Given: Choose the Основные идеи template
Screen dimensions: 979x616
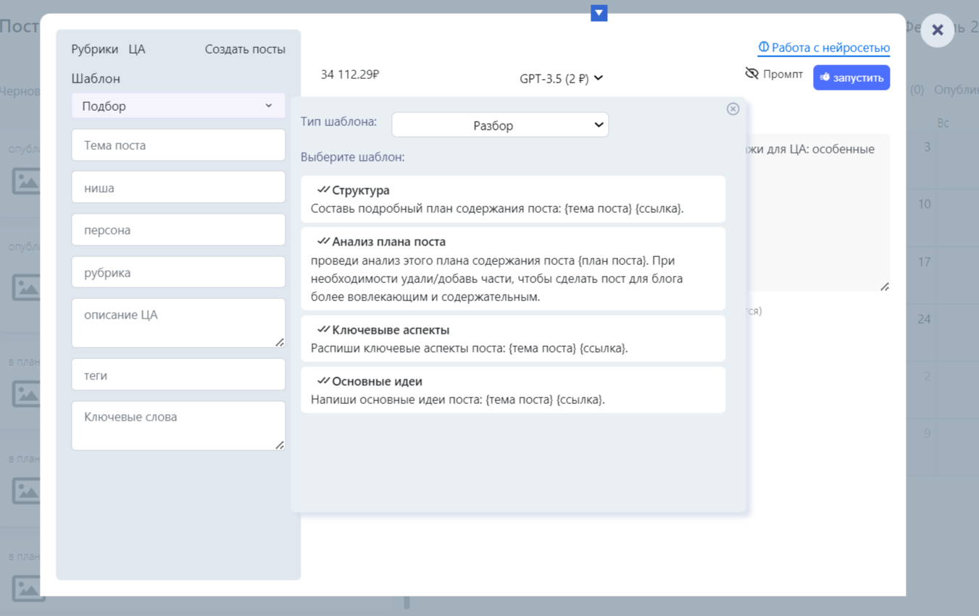Looking at the screenshot, I should coord(513,390).
